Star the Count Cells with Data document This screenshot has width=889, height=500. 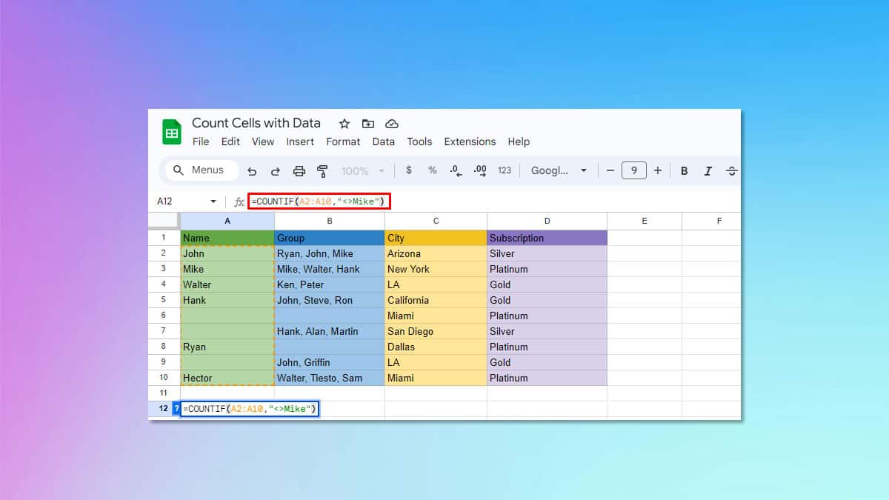343,124
